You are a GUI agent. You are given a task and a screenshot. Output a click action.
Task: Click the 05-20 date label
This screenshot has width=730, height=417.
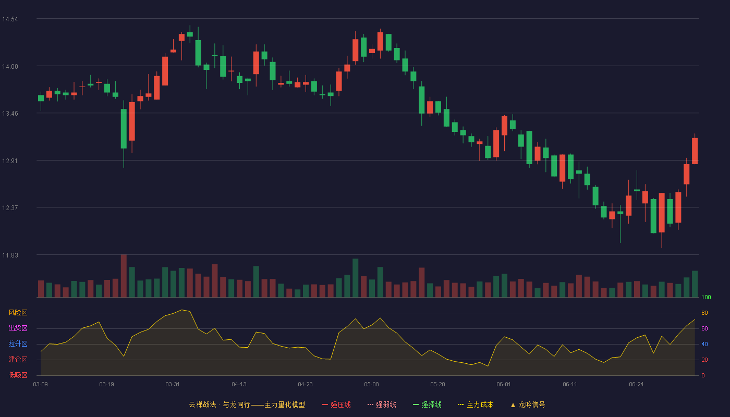pos(437,384)
